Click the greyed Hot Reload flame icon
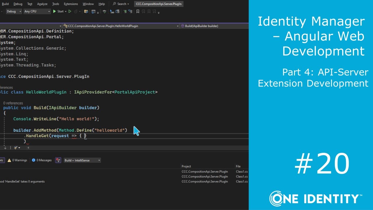This screenshot has width=373, height=210. tap(76, 11)
